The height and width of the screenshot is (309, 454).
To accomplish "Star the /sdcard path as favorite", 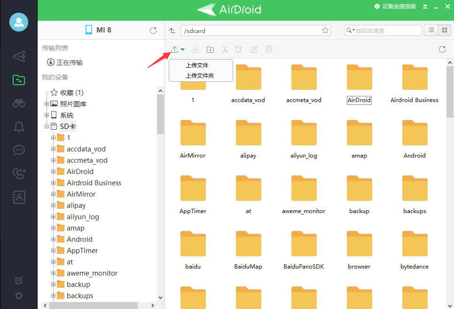I will (x=325, y=30).
